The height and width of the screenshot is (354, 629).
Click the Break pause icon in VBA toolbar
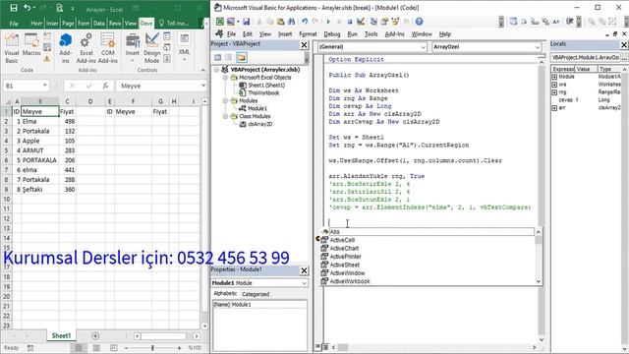pos(339,22)
